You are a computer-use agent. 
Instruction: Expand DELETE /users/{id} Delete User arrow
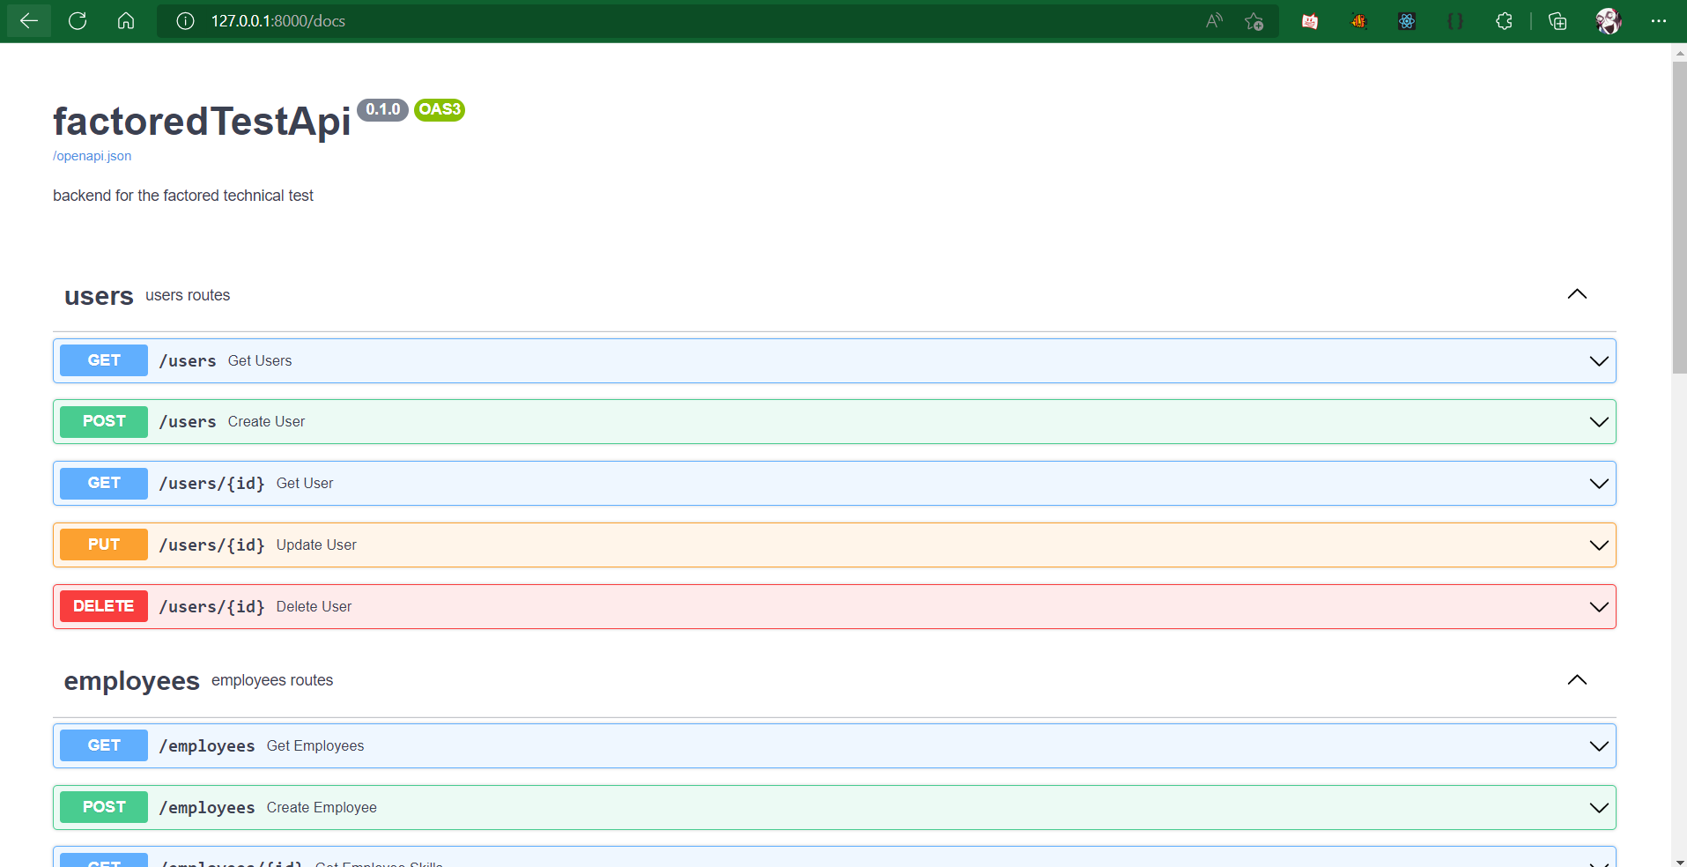pos(1599,607)
